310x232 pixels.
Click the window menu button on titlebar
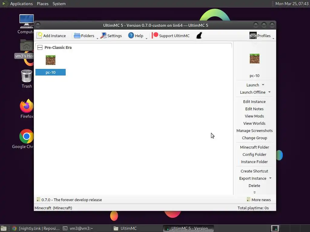tap(38, 25)
